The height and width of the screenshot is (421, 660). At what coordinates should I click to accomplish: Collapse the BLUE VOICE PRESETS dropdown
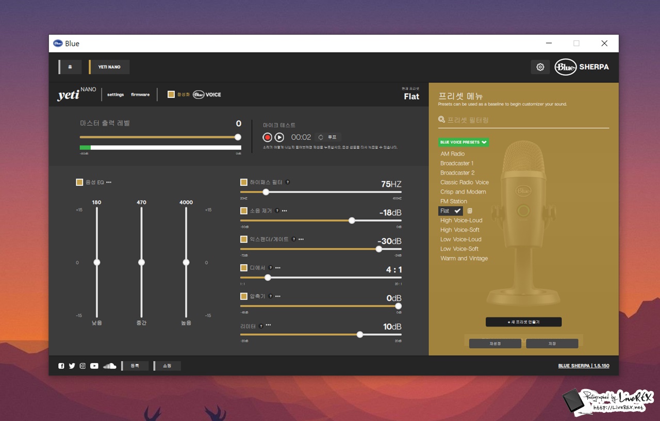click(x=464, y=142)
